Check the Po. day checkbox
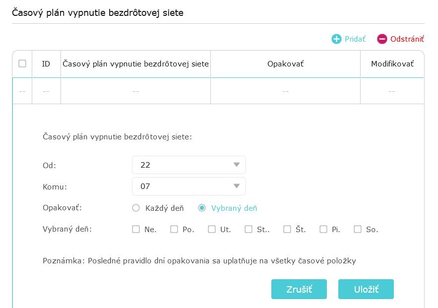 [x=174, y=229]
